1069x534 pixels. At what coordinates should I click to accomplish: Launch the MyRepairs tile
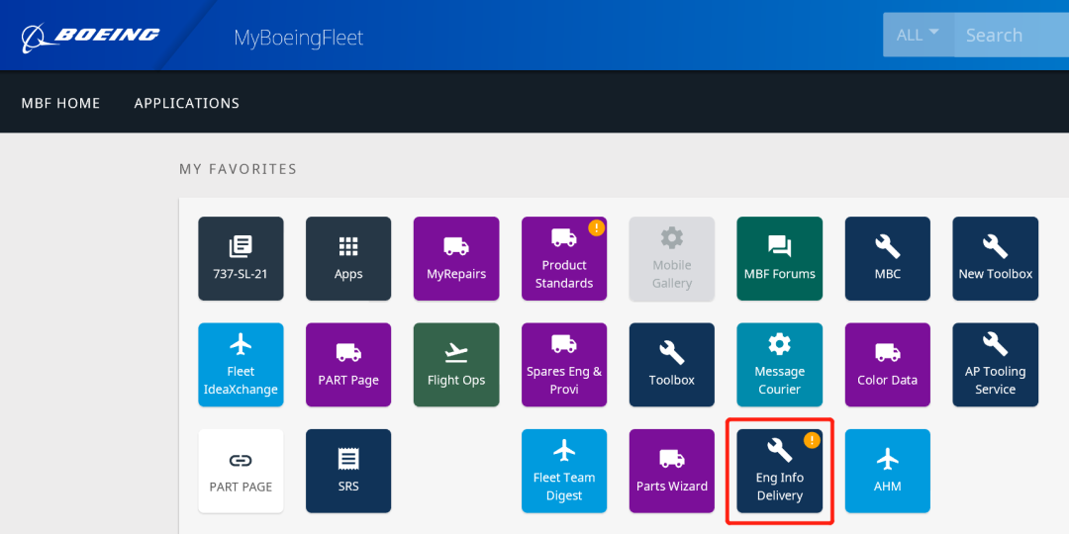(456, 259)
